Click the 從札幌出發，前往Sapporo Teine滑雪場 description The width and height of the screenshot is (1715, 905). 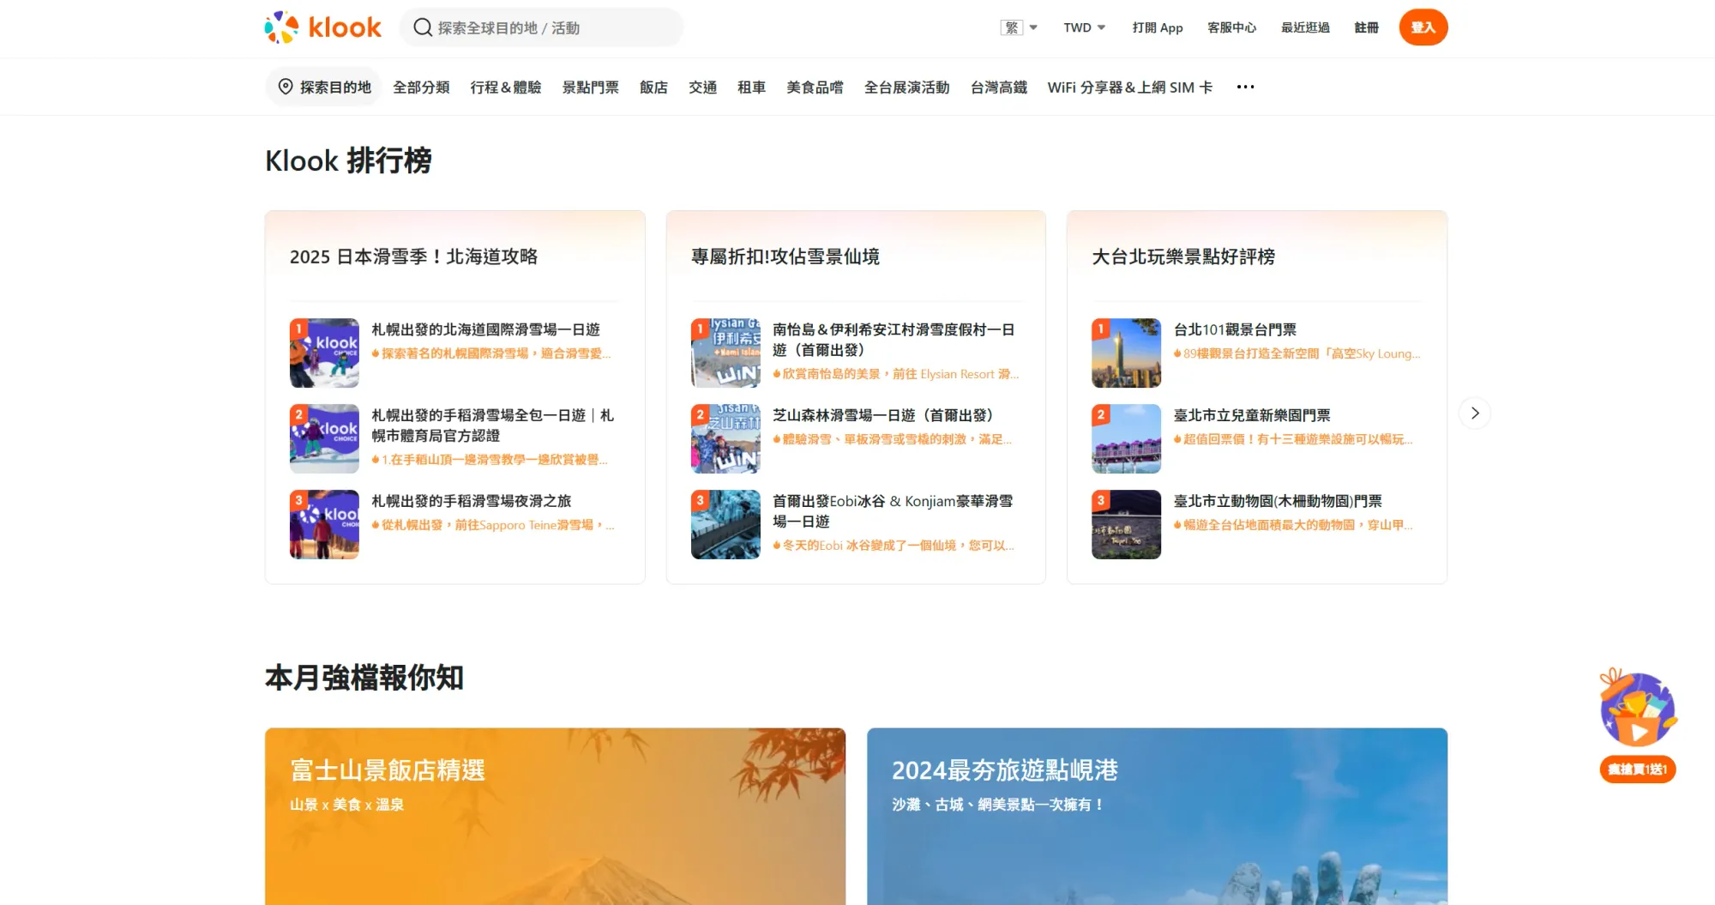point(493,525)
